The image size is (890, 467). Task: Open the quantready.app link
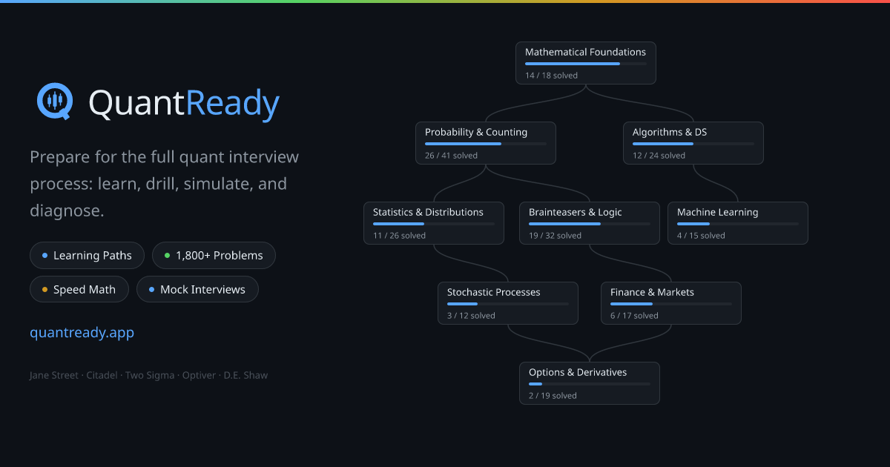[x=82, y=333]
